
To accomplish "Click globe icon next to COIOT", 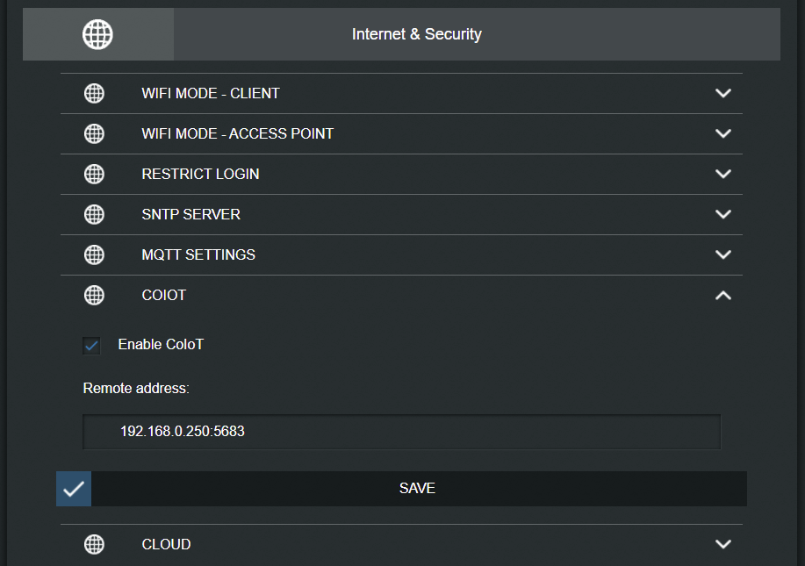I will point(94,295).
